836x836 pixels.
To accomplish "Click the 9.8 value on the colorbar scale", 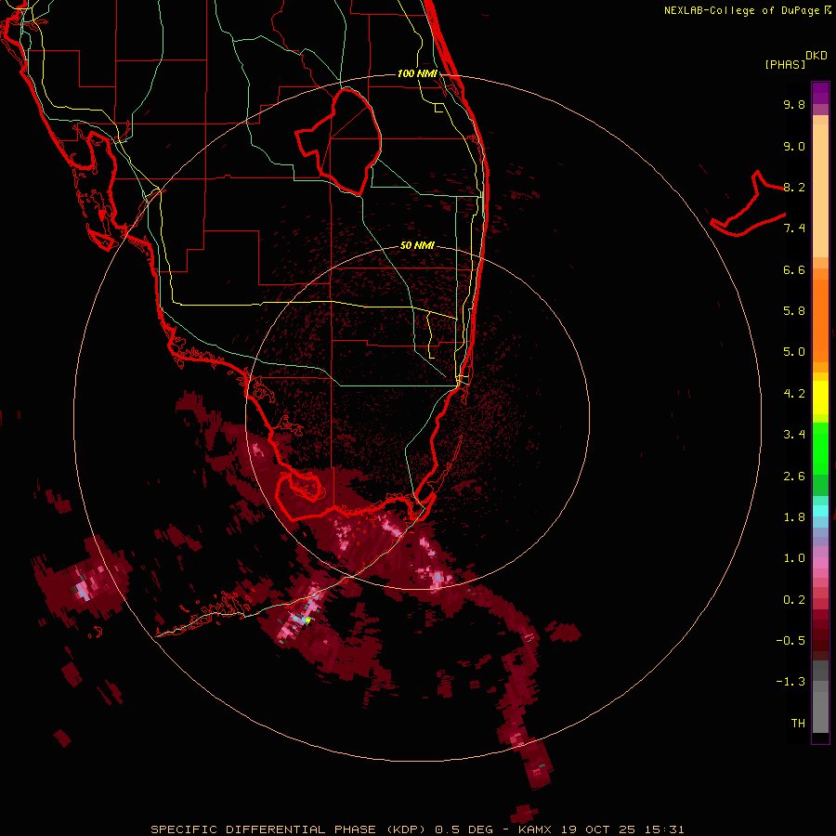I will 794,104.
